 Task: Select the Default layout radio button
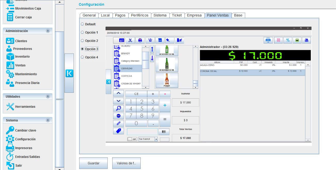coord(82,24)
